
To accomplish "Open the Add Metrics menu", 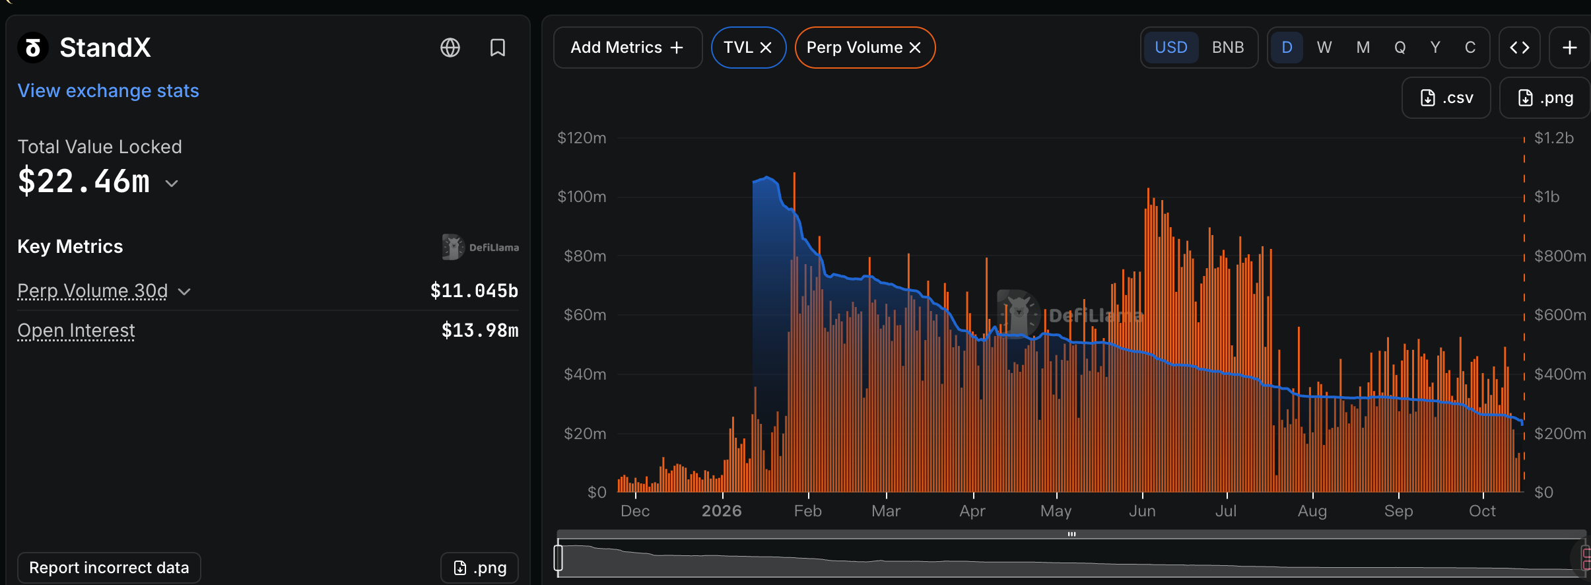I will coord(628,48).
